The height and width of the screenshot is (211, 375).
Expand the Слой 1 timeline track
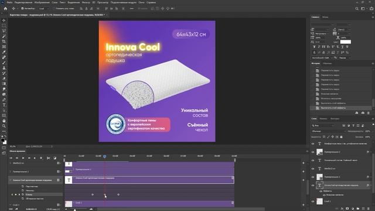[11, 205]
